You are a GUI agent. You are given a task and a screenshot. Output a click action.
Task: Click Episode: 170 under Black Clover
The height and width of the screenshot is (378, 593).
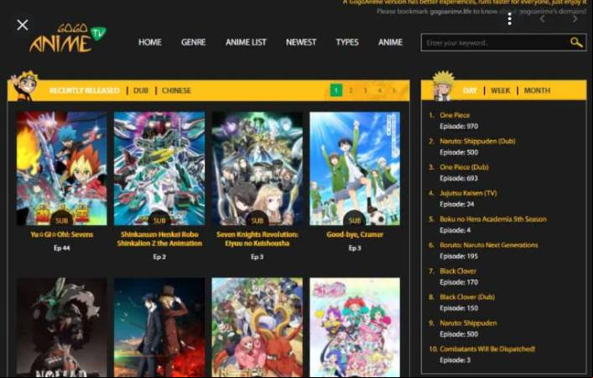coord(459,282)
